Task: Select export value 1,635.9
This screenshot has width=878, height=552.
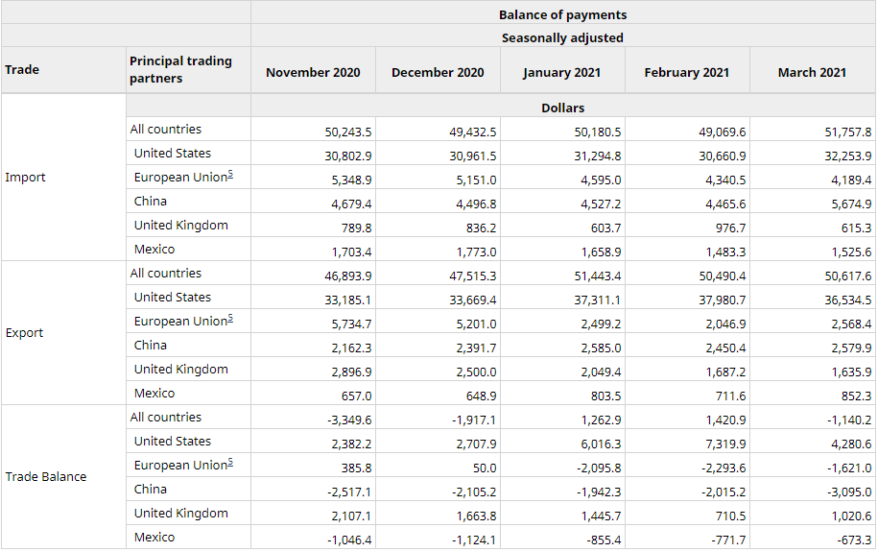Action: [851, 372]
